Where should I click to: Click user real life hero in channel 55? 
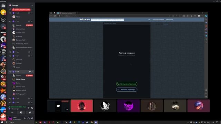[20, 33]
